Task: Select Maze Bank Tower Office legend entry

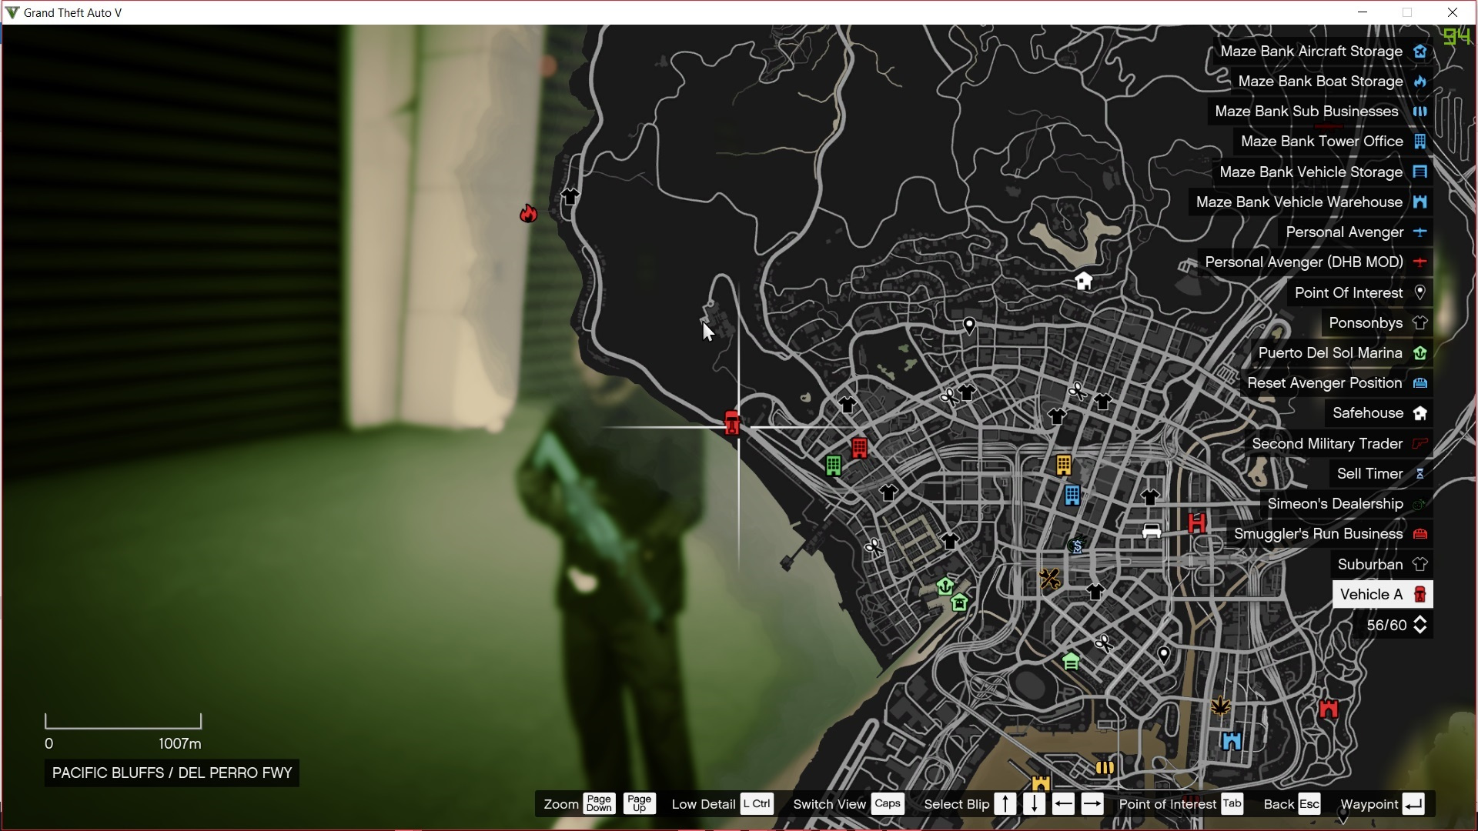Action: point(1333,142)
